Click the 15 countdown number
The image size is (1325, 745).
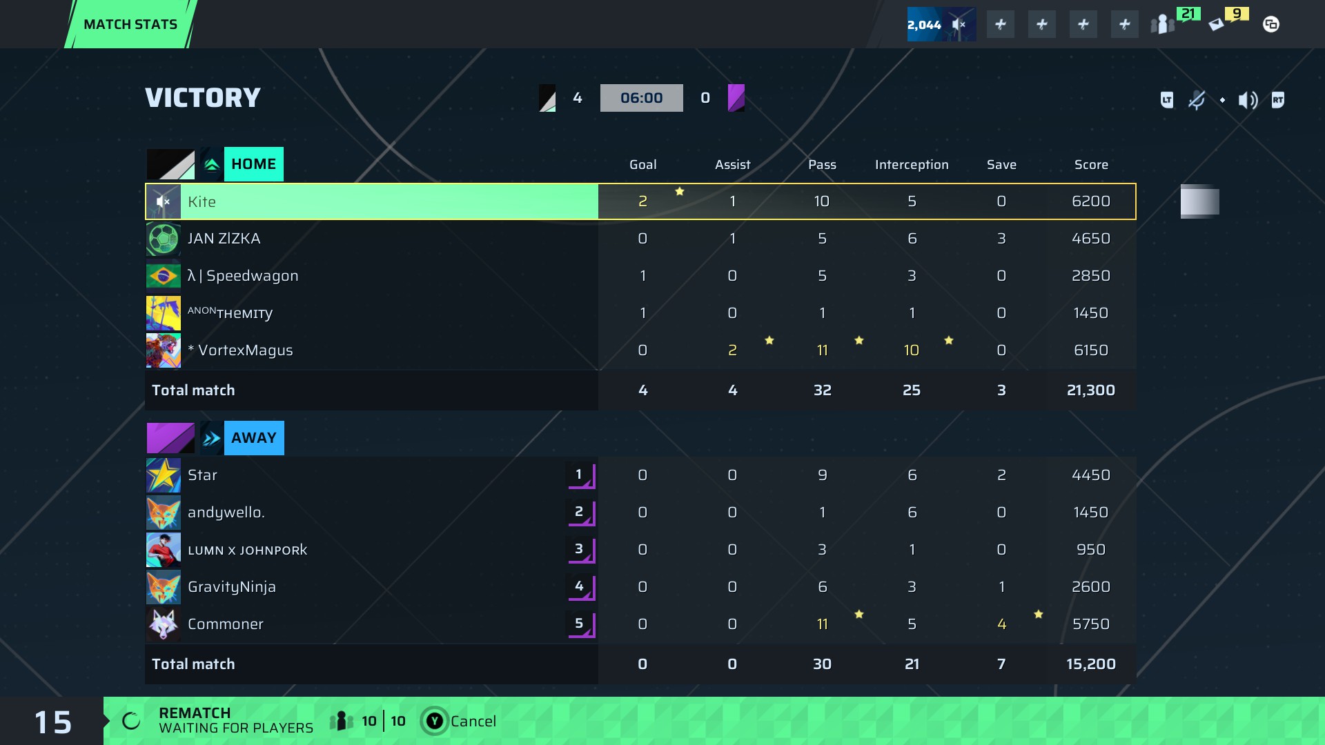53,722
